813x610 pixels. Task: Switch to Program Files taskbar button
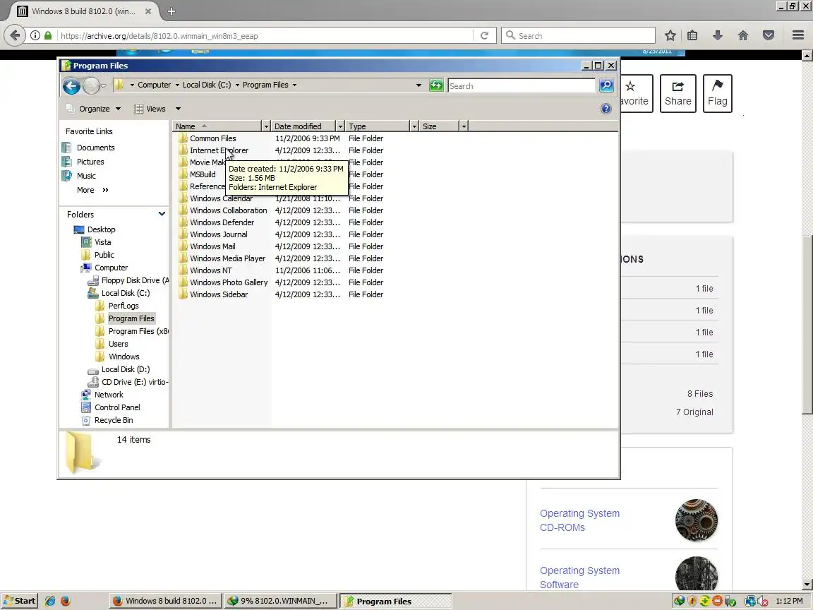pyautogui.click(x=395, y=601)
